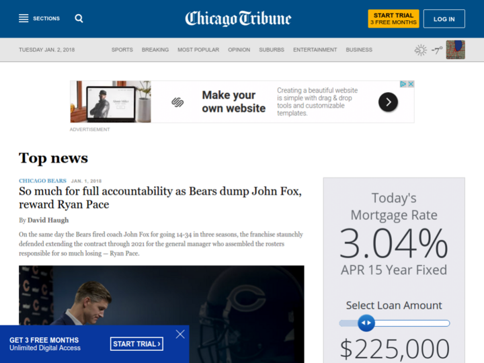Click Start Trial in bottom popup

click(x=136, y=344)
